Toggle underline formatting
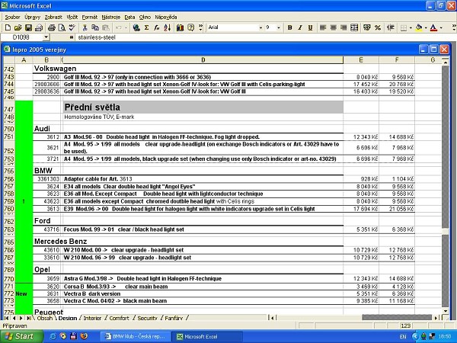 point(310,27)
